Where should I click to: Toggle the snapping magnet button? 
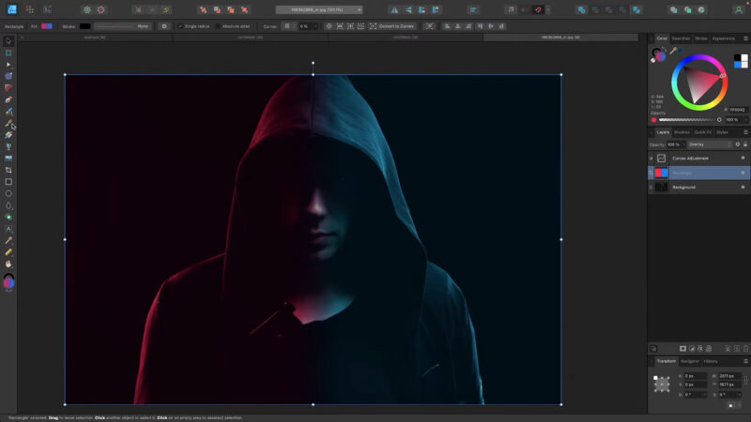pos(538,9)
